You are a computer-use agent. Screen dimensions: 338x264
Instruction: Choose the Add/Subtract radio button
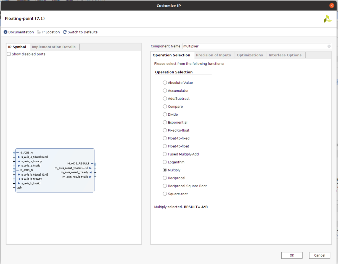click(x=165, y=99)
